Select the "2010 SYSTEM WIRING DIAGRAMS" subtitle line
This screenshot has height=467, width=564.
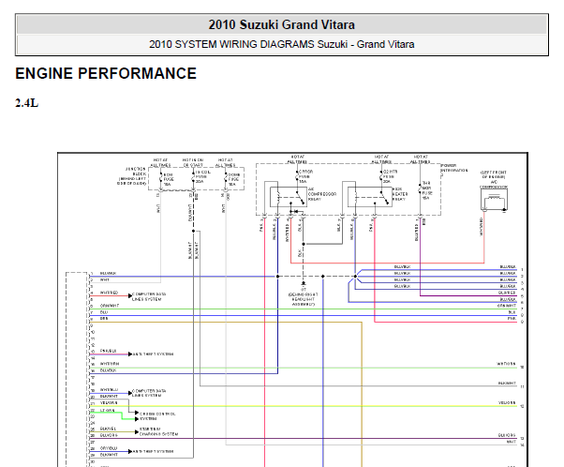click(282, 44)
